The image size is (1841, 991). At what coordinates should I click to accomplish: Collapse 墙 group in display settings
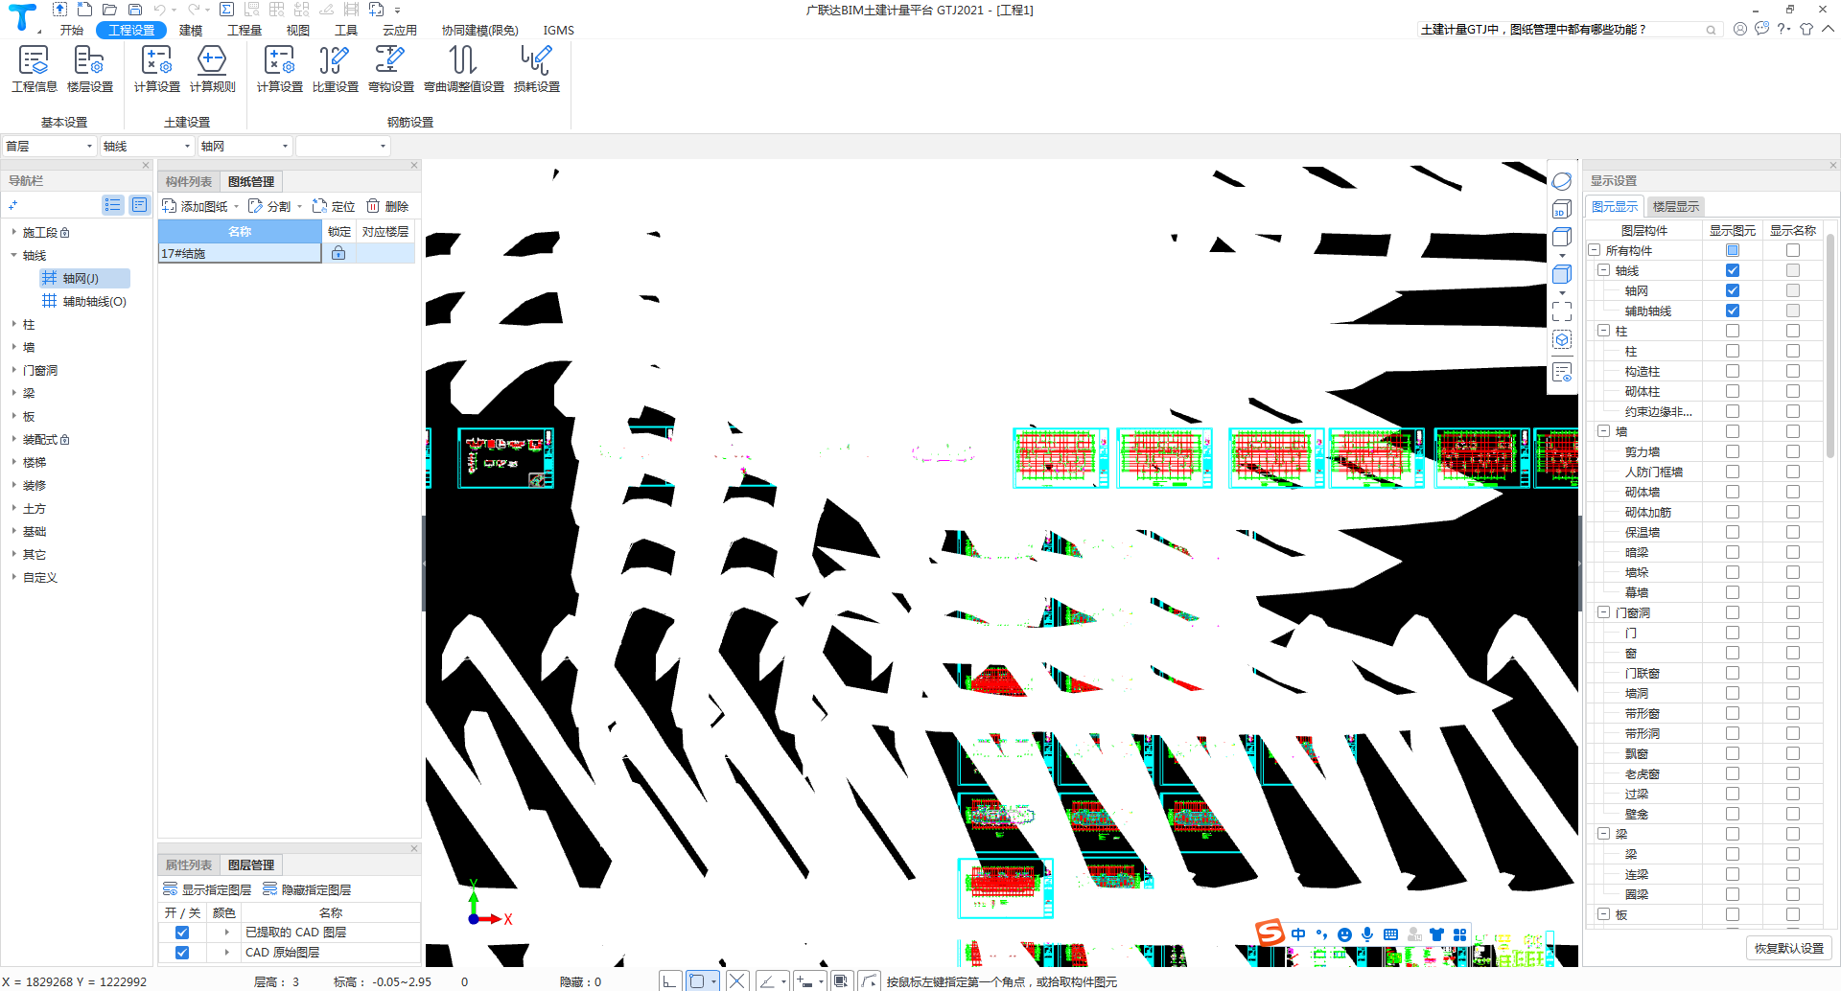[1603, 431]
